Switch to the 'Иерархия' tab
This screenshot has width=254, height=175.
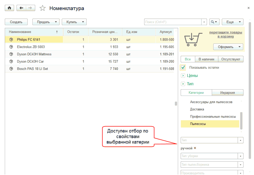click(228, 93)
